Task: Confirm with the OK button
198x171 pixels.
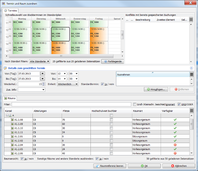Action: tap(144, 166)
